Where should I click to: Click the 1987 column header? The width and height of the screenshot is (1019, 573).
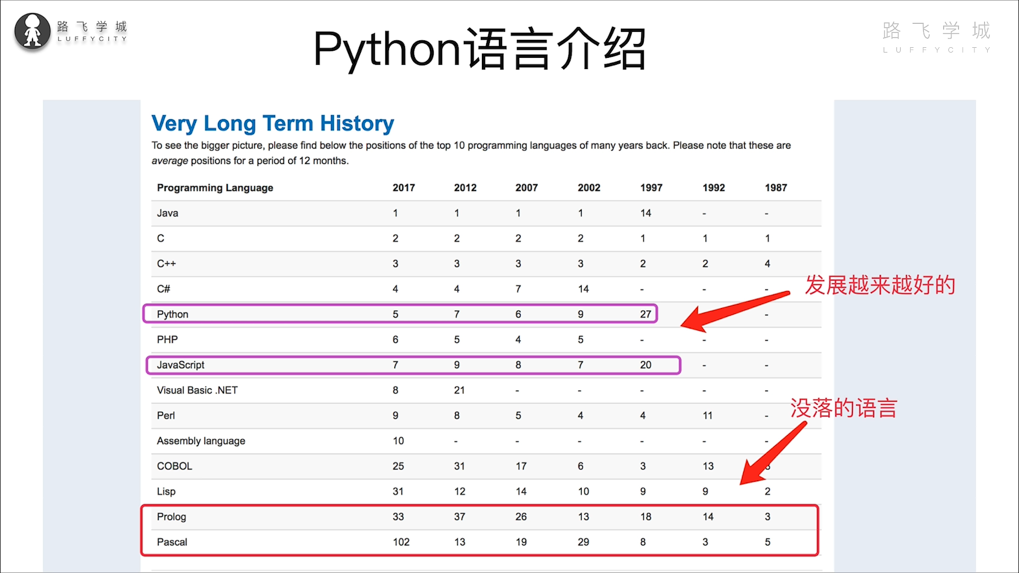(x=776, y=187)
